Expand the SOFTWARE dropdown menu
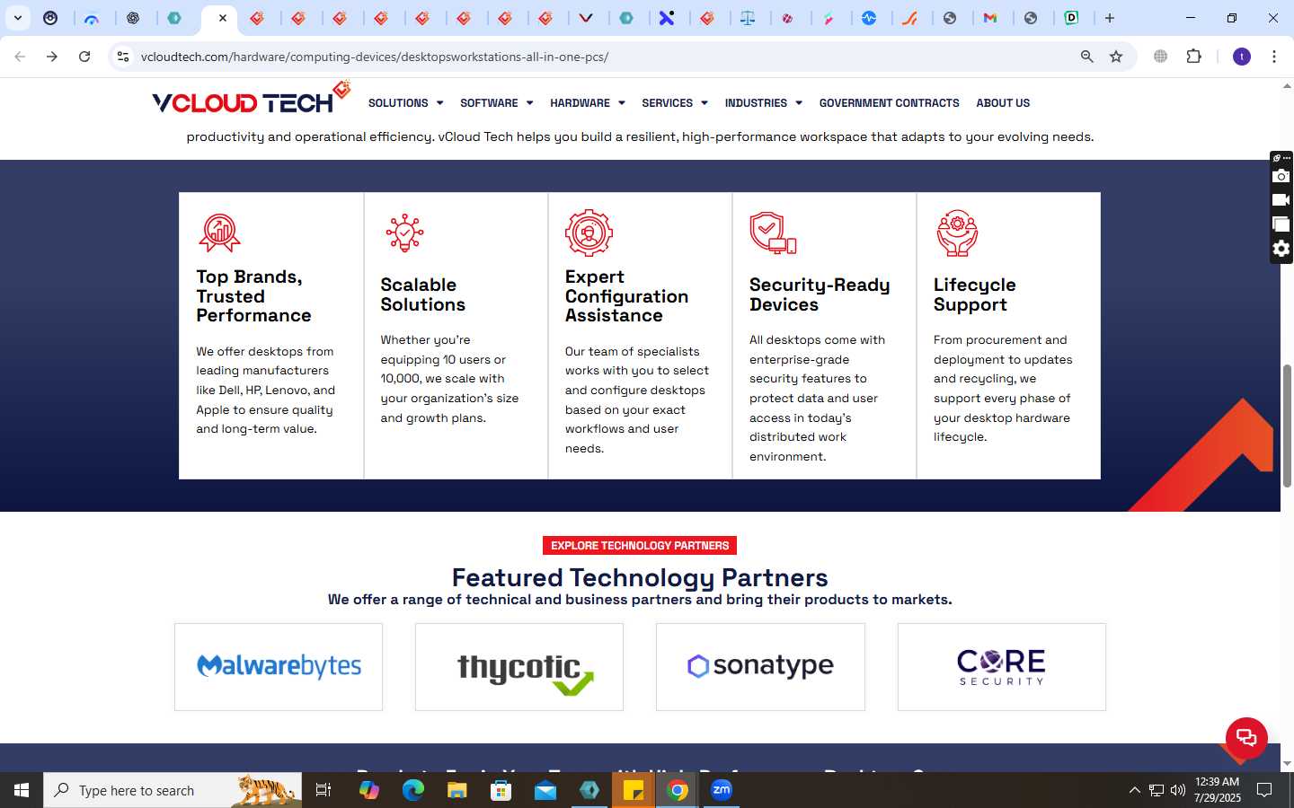Screen dimensions: 1294x808 tap(496, 103)
